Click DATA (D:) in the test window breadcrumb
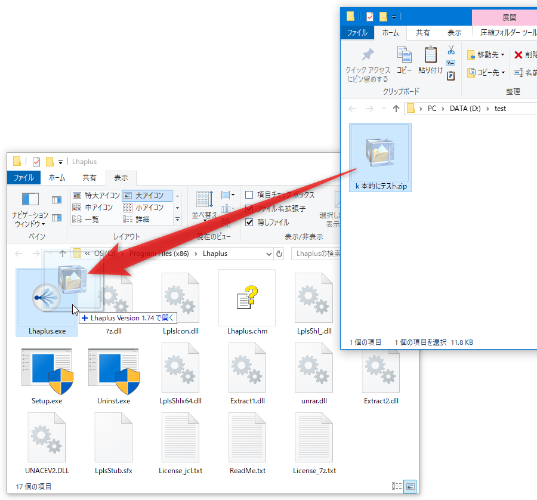 coord(465,109)
